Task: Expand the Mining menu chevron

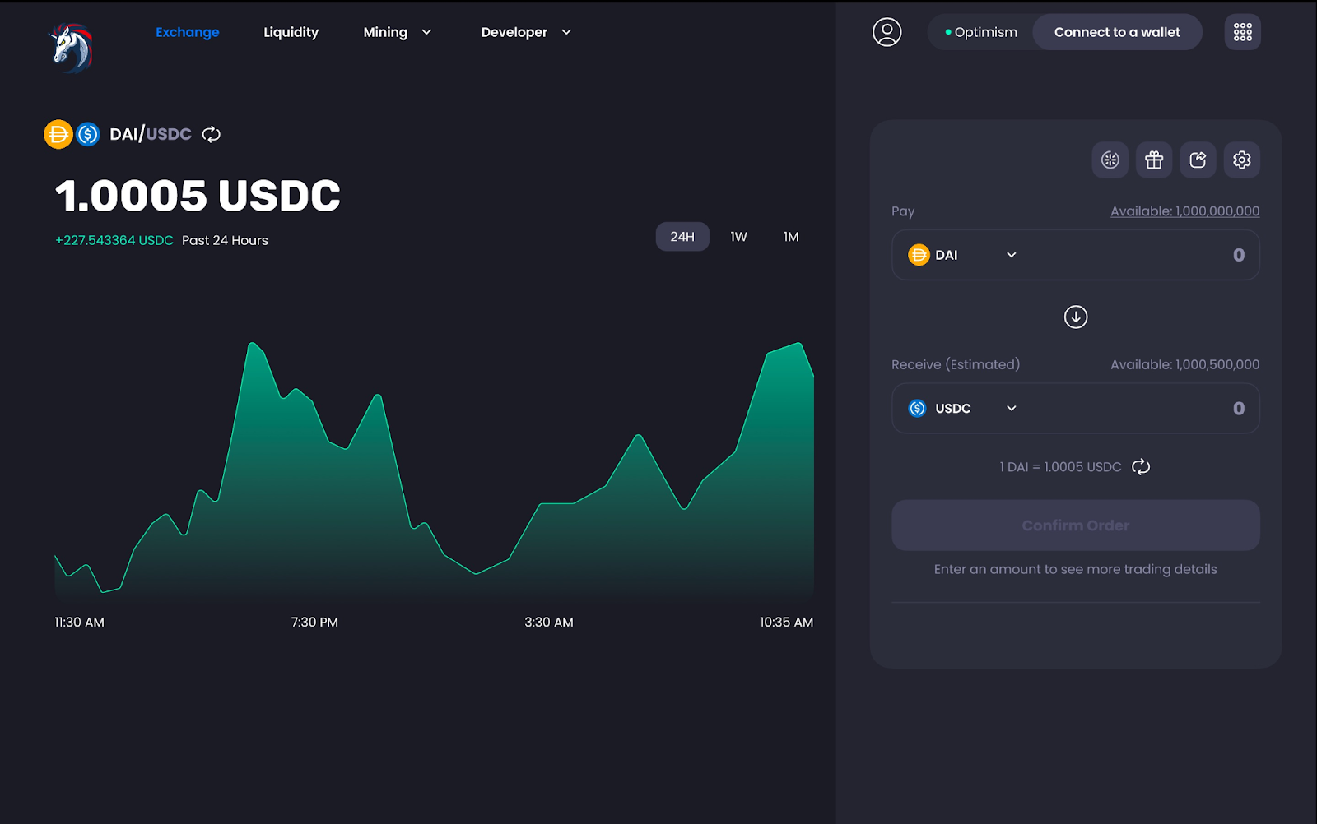Action: [x=426, y=32]
